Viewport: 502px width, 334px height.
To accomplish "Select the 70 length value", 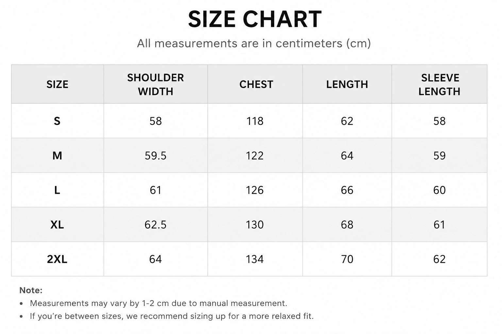I will coord(347,259).
